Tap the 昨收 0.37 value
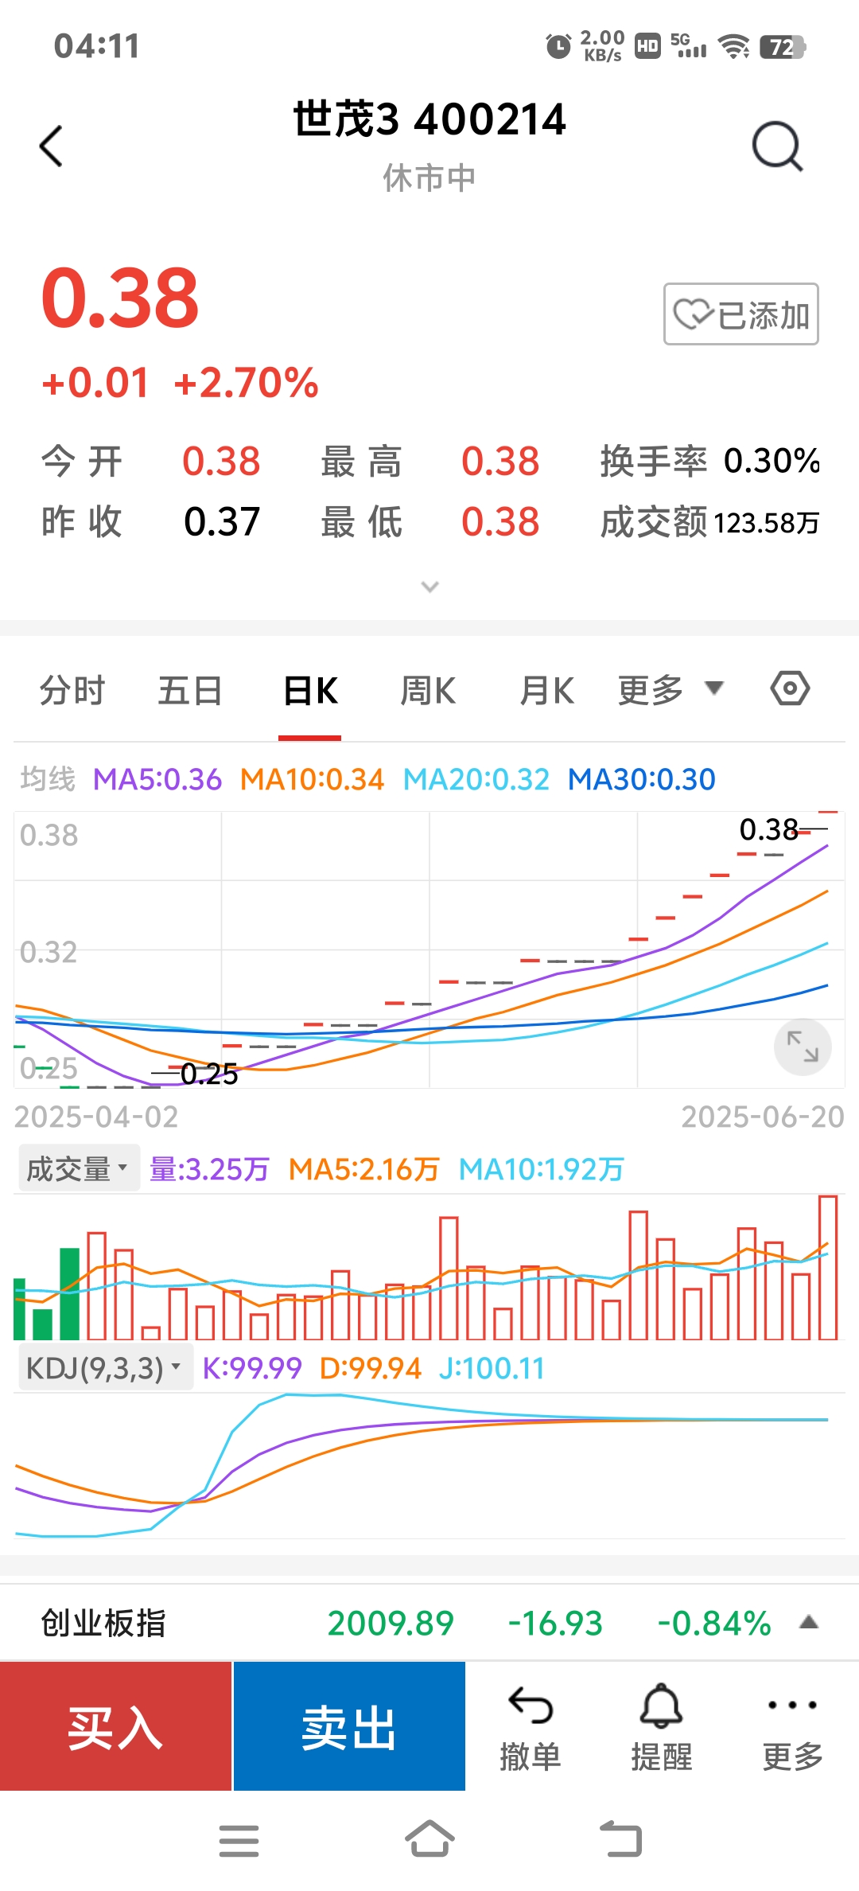This screenshot has height=1891, width=859. 222,522
